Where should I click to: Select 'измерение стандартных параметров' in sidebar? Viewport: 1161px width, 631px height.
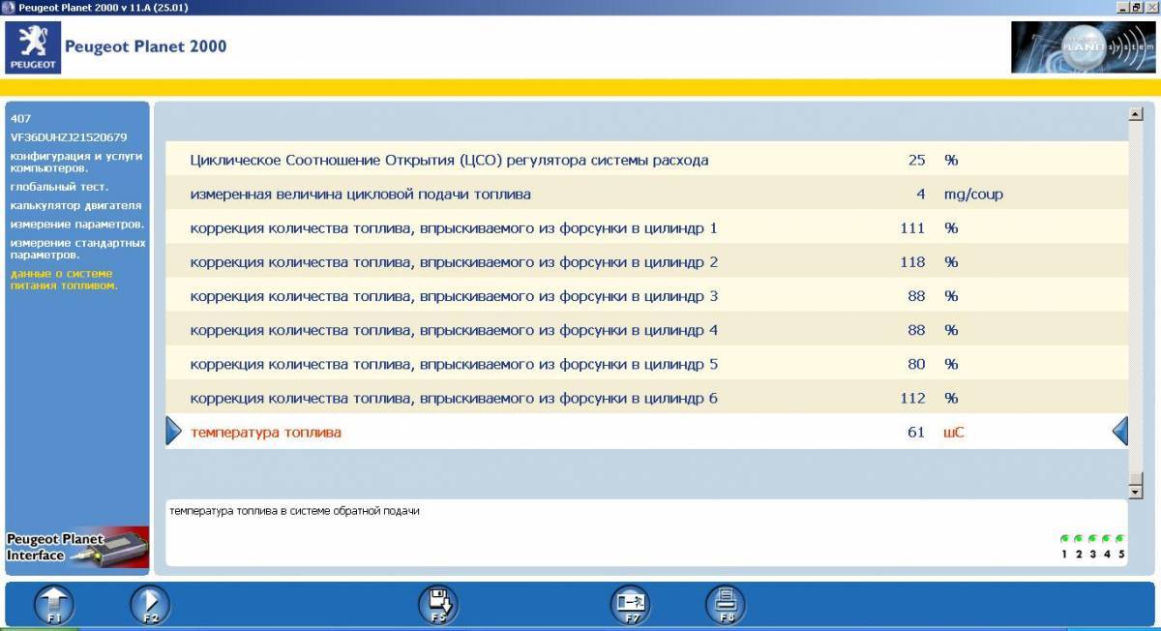77,249
